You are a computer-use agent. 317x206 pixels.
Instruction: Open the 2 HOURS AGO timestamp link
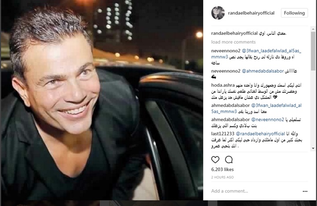click(x=222, y=177)
